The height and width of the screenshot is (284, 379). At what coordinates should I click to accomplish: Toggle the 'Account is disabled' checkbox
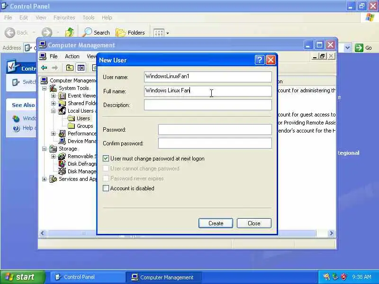pyautogui.click(x=106, y=188)
